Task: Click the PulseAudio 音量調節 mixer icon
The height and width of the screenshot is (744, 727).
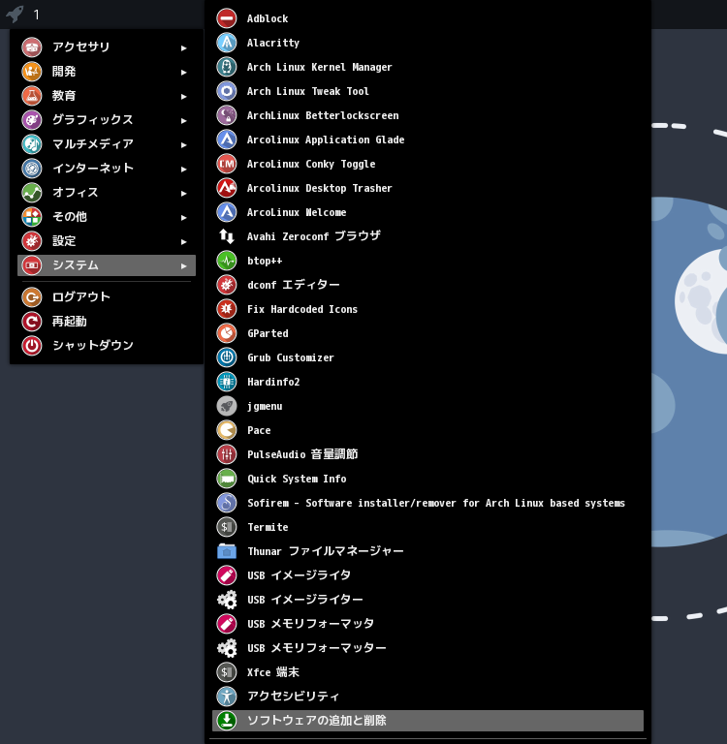Action: [x=227, y=454]
